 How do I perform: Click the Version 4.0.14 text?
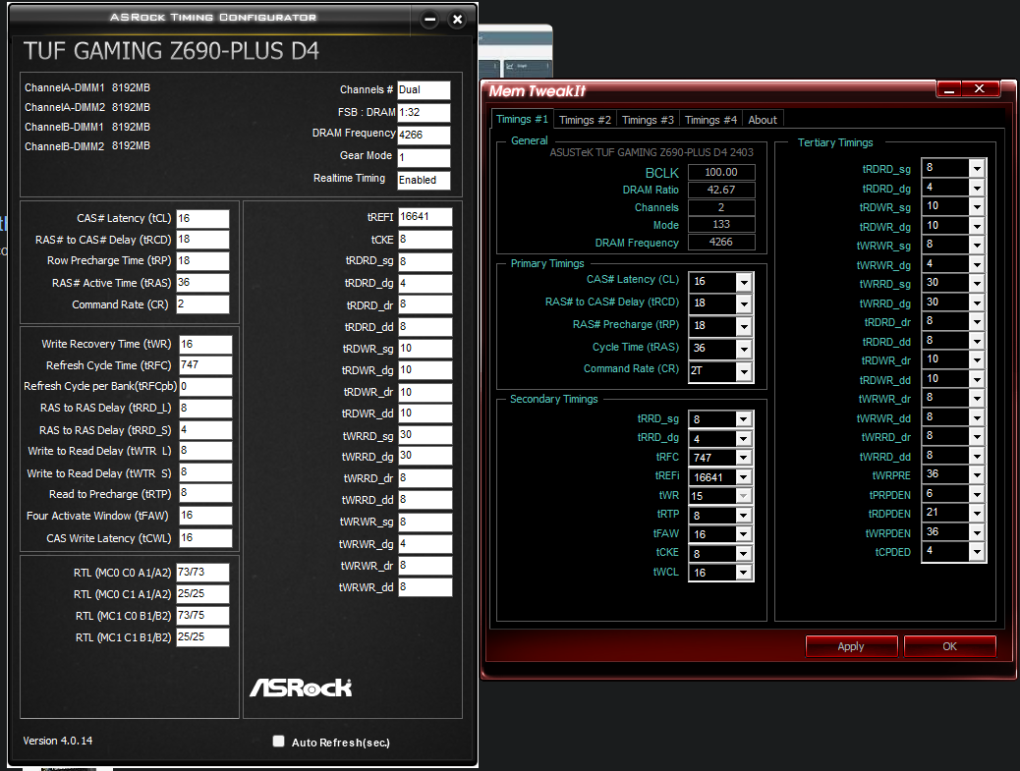point(58,741)
